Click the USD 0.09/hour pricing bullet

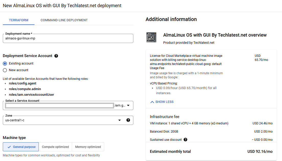pyautogui.click(x=186, y=90)
